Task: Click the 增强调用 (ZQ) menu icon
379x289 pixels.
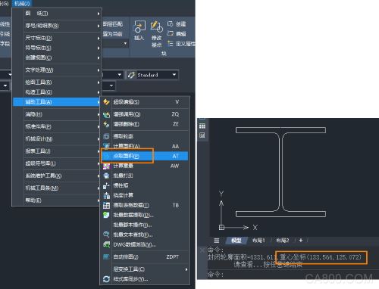Action: [x=106, y=115]
